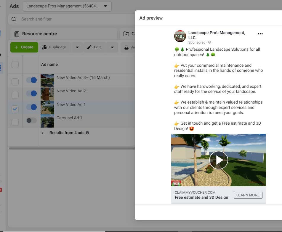Click the Search and filter field

74,19
